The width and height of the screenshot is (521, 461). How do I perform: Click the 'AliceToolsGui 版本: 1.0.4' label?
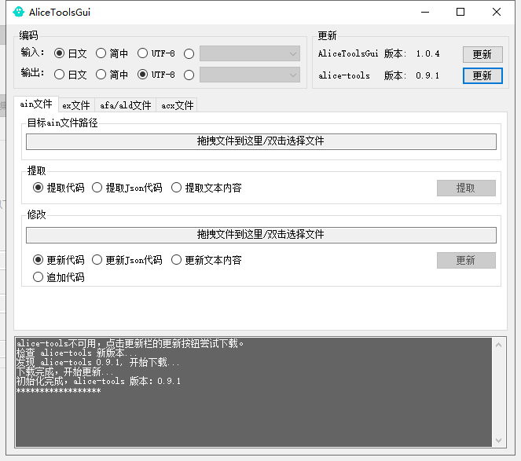[379, 54]
